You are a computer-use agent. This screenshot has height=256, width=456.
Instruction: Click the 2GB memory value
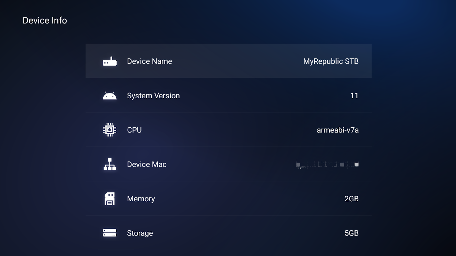point(352,199)
